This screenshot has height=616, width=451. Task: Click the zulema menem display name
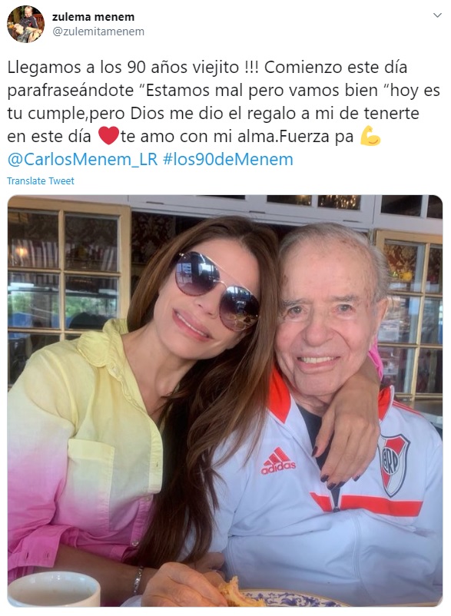93,17
